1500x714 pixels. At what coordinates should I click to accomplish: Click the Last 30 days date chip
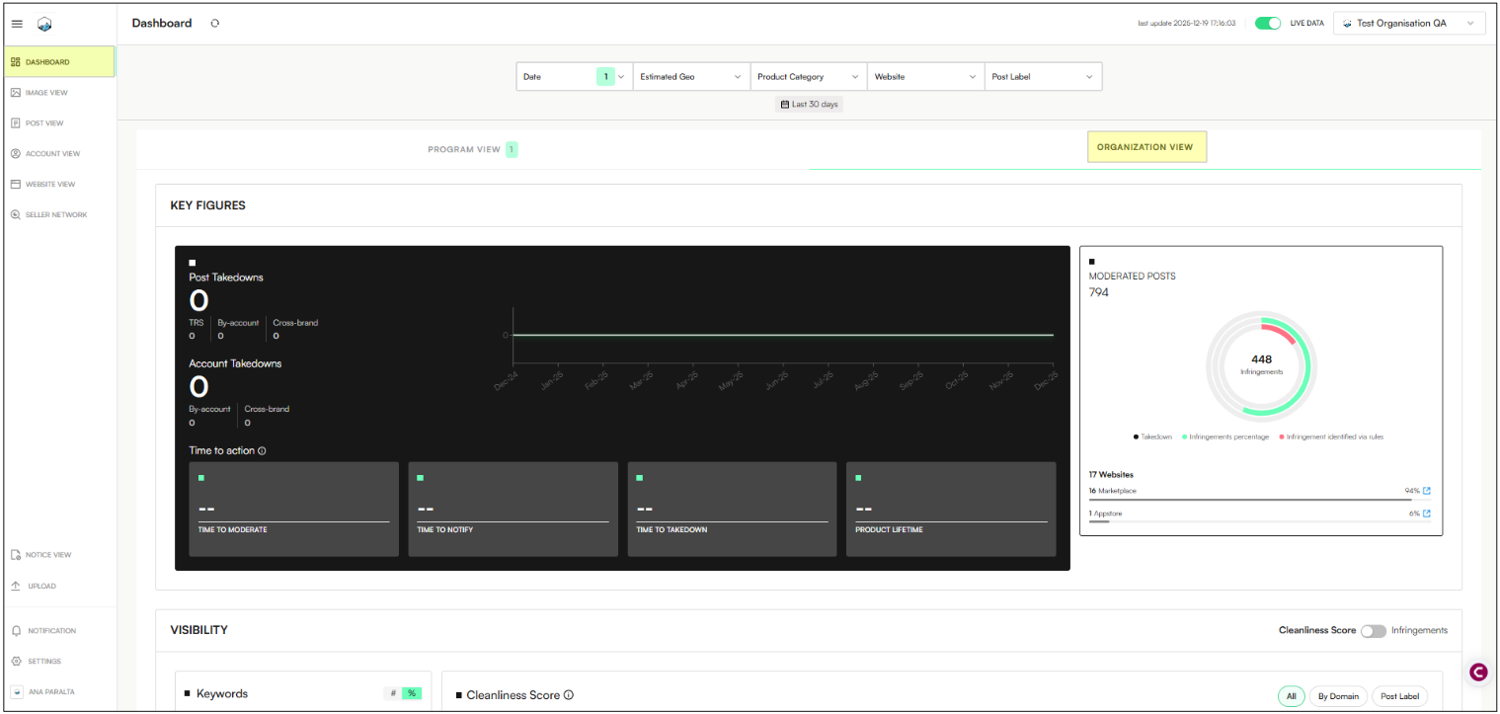(809, 105)
